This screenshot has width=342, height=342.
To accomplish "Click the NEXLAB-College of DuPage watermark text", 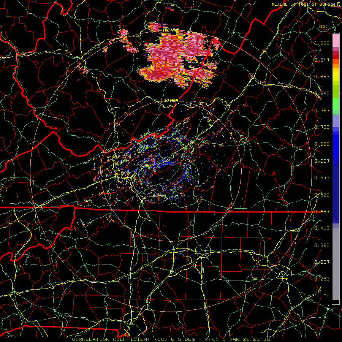I will click(306, 4).
